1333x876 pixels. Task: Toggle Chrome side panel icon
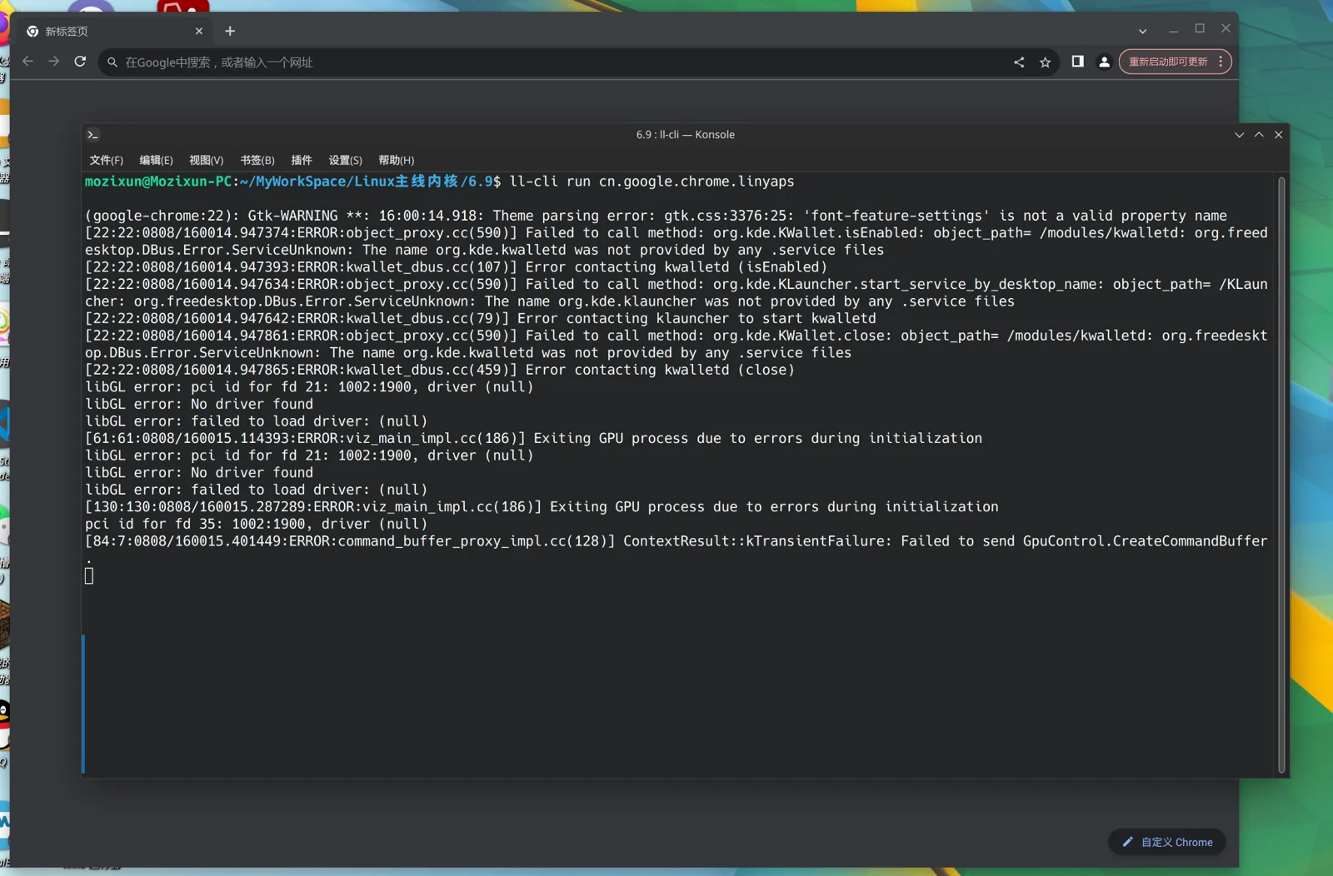click(1077, 62)
